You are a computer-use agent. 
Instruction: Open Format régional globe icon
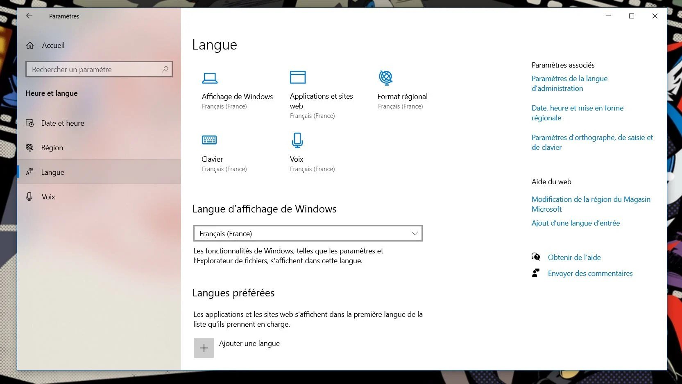pyautogui.click(x=386, y=77)
